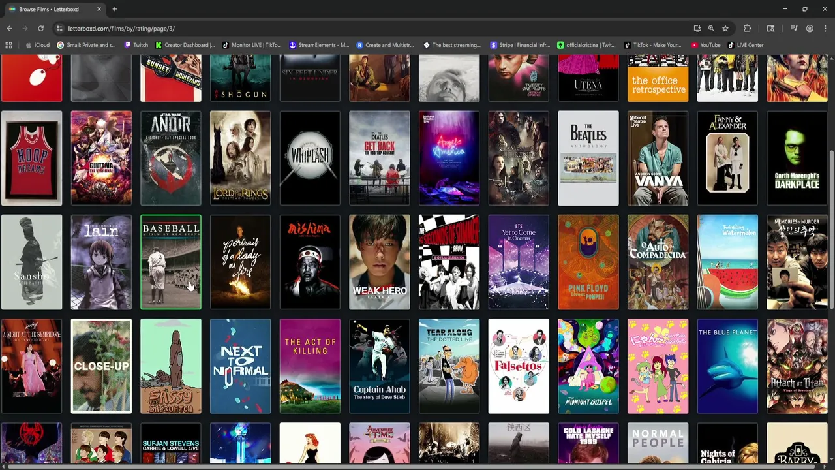Viewport: 835px width, 470px height.
Task: Open the media controls music icon
Action: [794, 29]
